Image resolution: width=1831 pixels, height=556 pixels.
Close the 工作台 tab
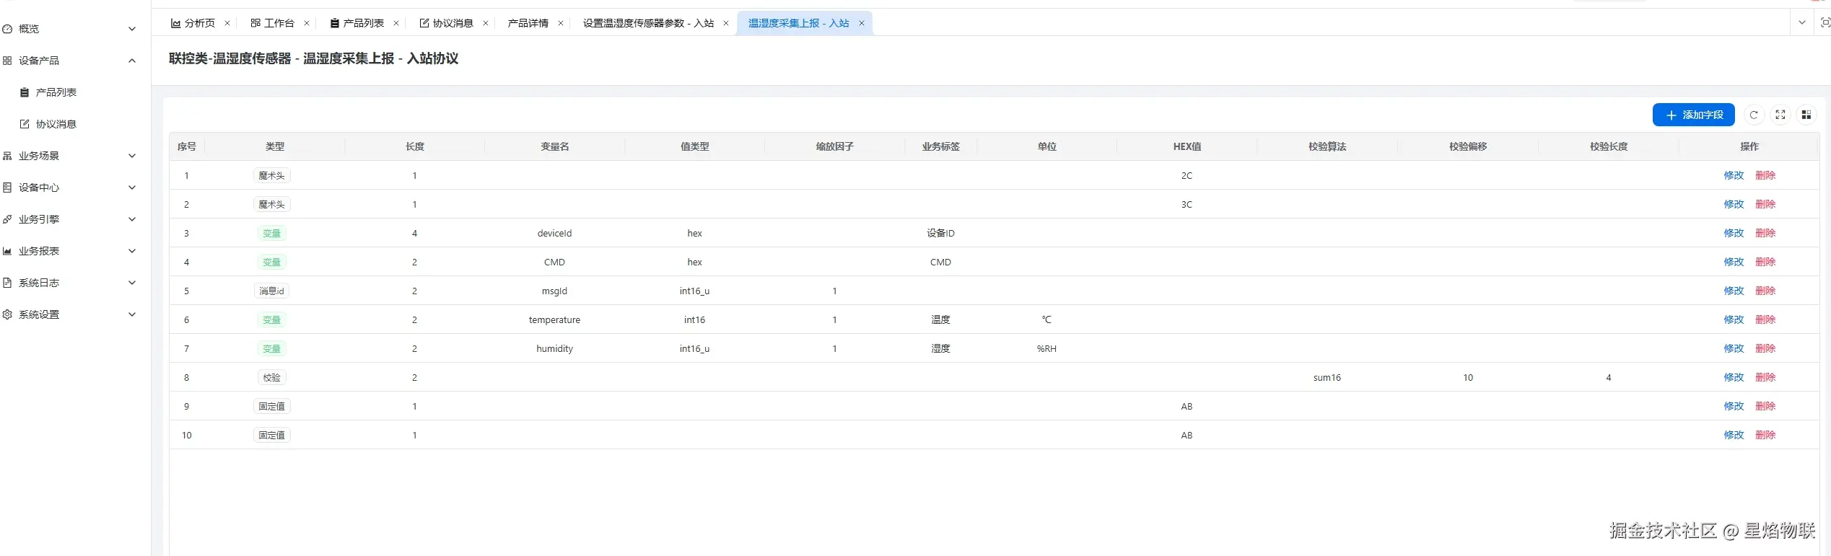(x=307, y=23)
